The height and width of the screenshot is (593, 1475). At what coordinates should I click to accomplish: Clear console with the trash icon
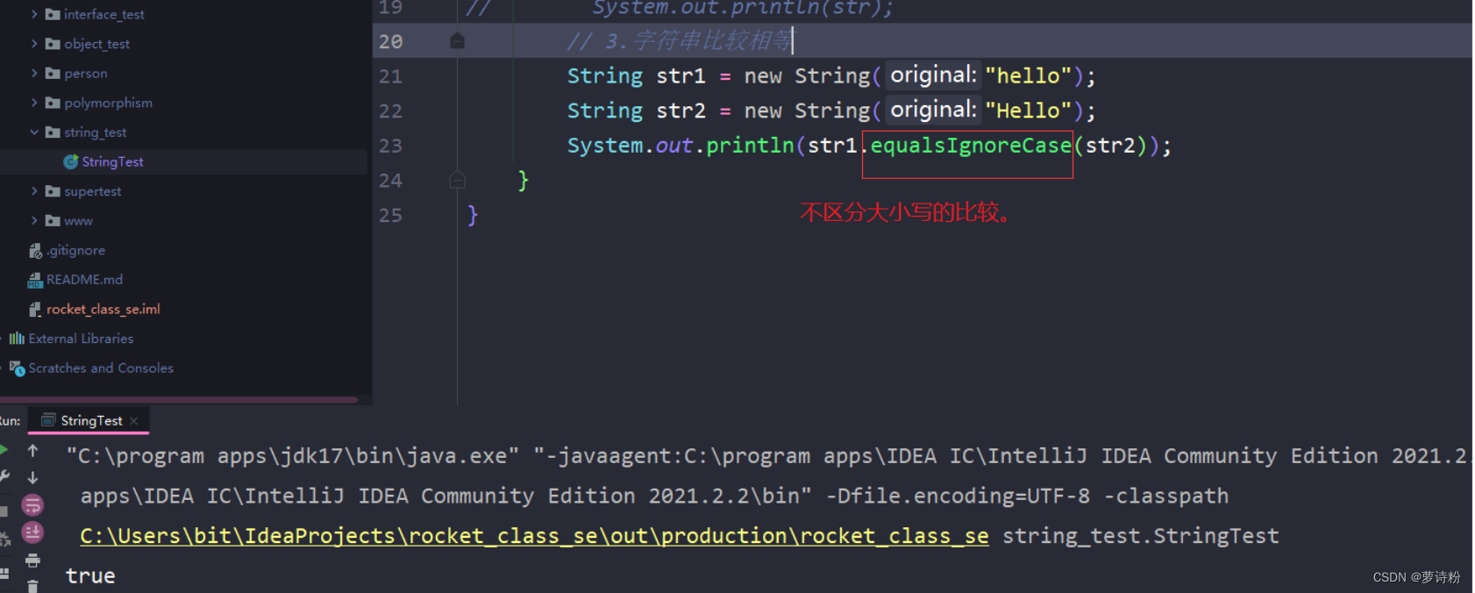pyautogui.click(x=32, y=586)
